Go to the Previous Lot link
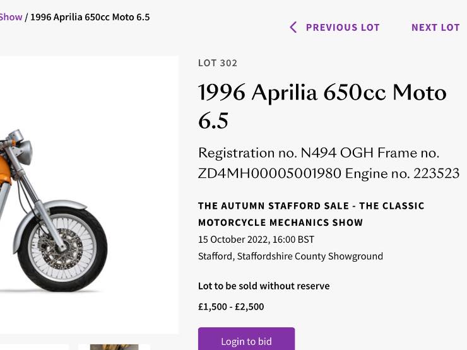Viewport: 467px width, 350px height. tap(342, 27)
